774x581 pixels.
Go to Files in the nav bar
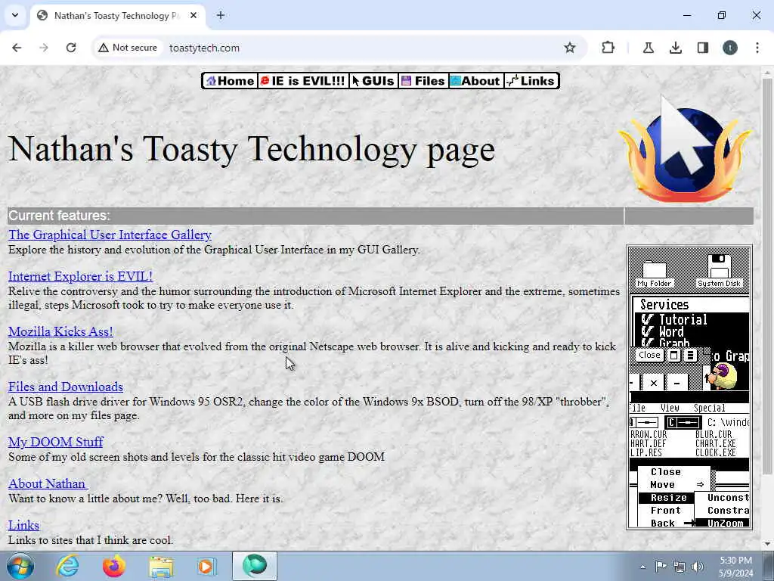coord(423,81)
